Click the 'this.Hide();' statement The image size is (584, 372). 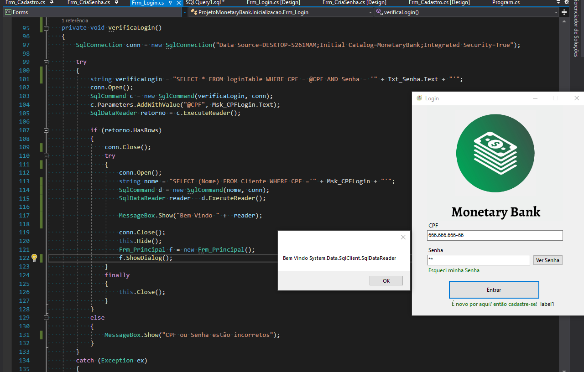point(141,241)
